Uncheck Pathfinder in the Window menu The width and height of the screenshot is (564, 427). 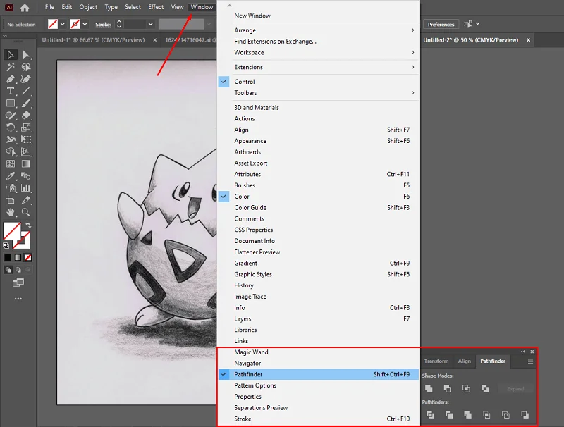pyautogui.click(x=319, y=375)
